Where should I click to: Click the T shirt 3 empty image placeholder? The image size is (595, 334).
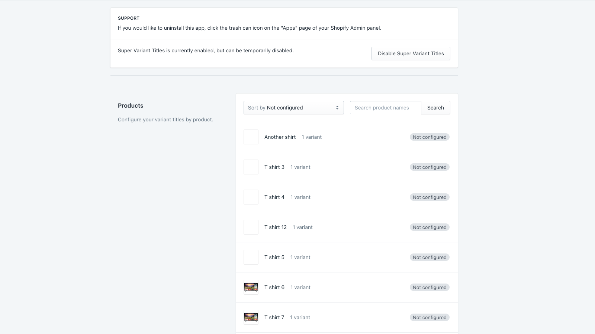pyautogui.click(x=251, y=167)
